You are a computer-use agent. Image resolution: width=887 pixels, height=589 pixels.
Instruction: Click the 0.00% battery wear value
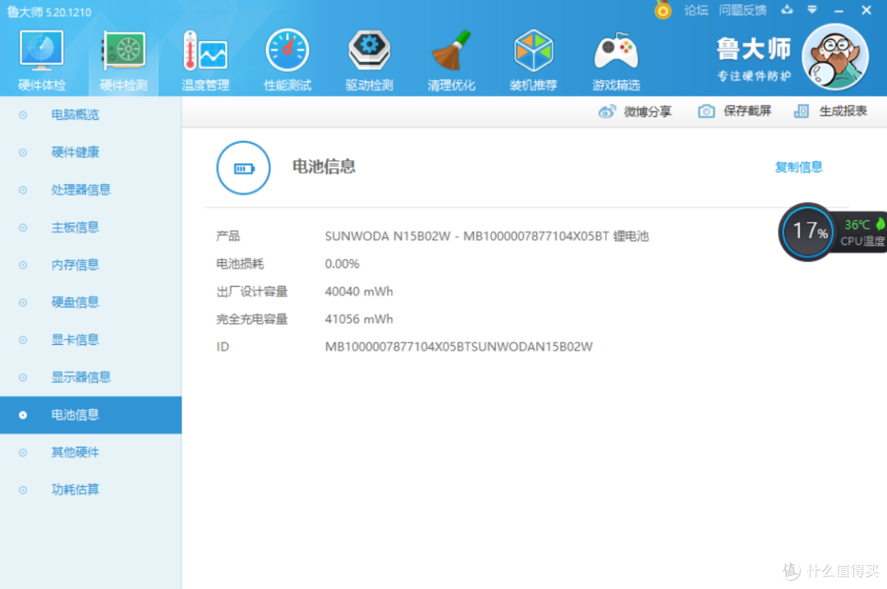click(342, 264)
